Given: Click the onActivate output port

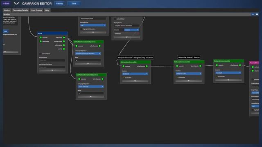Looking at the screenshot, I should (64, 38).
